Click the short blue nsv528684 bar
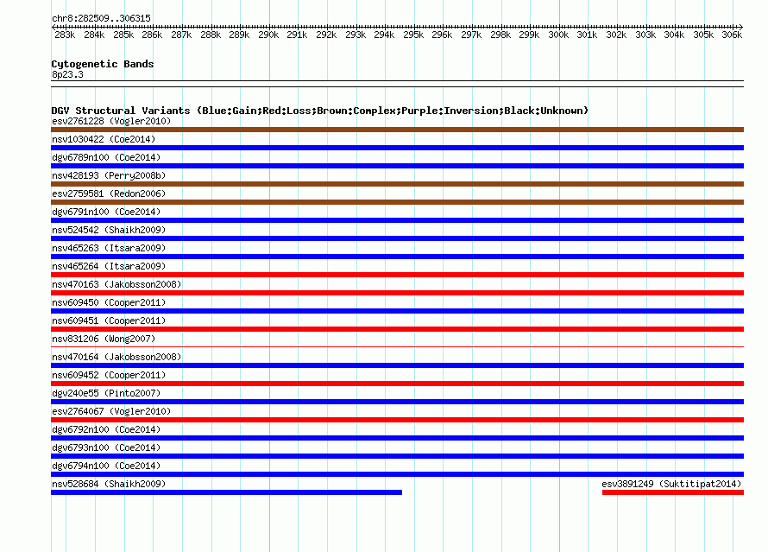Image resolution: width=768 pixels, height=552 pixels. click(x=226, y=492)
